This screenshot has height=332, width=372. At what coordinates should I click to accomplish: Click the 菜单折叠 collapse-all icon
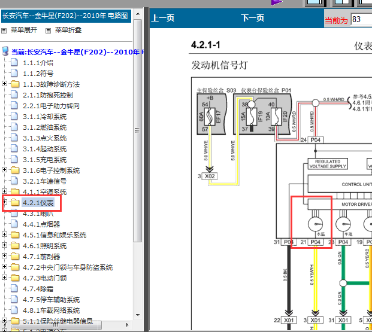[48, 31]
